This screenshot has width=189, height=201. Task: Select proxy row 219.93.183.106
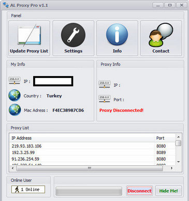click(x=92, y=146)
